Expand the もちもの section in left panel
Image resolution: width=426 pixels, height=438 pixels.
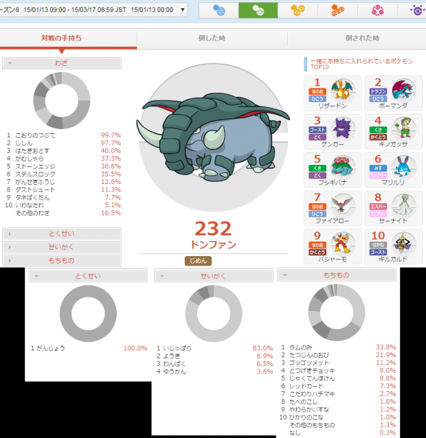tap(62, 260)
